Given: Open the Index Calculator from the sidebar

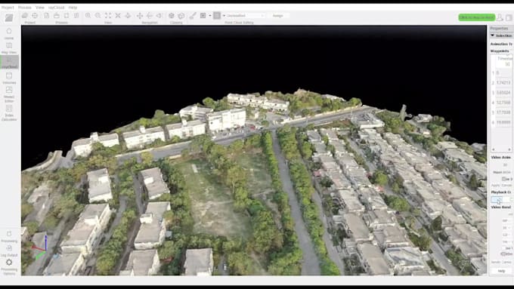Looking at the screenshot, I should (x=9, y=113).
